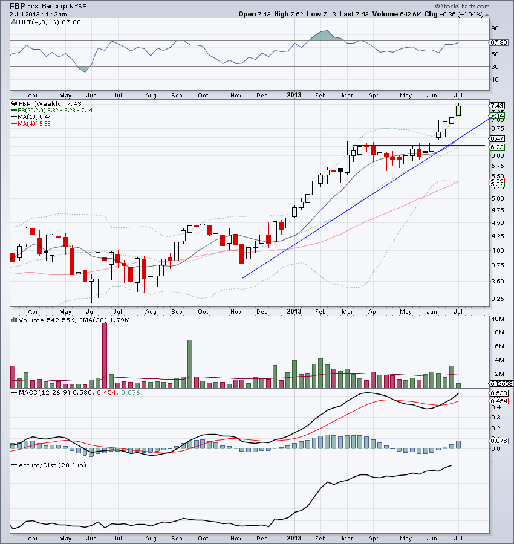Viewport: 514px width, 544px height.
Task: Click the 5.00 price level on the axis
Action: coord(498,198)
